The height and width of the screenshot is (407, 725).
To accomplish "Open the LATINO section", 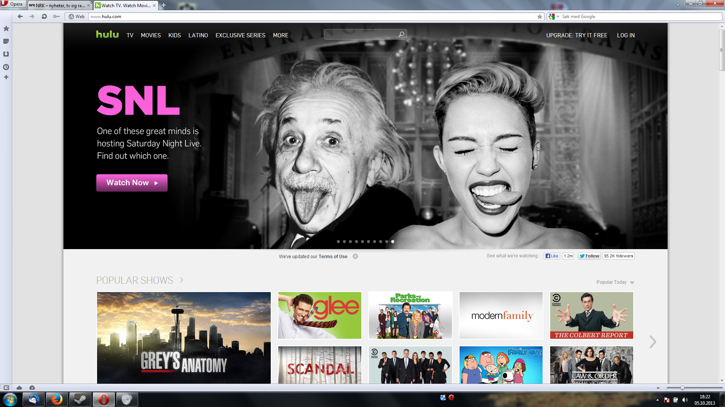I will (x=198, y=35).
